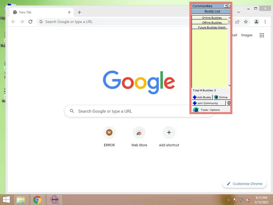273x205 pixels.
Task: Click buddy list scrollbar up arrow
Action: [229, 18]
